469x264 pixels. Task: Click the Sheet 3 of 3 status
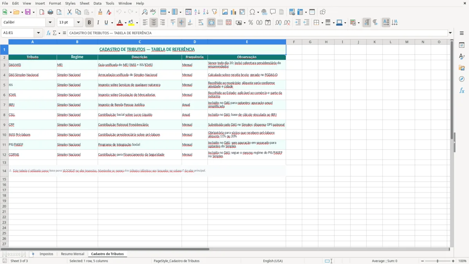click(19, 261)
